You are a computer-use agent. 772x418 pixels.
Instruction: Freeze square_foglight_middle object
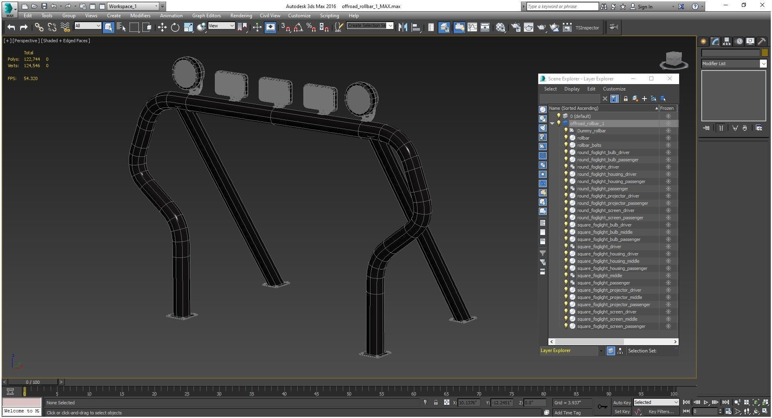coord(668,276)
